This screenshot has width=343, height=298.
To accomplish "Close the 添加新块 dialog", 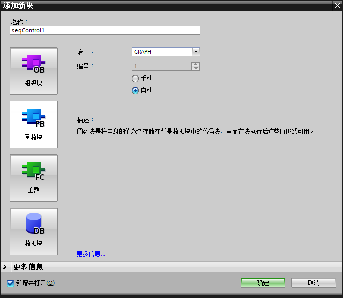I will point(337,5).
